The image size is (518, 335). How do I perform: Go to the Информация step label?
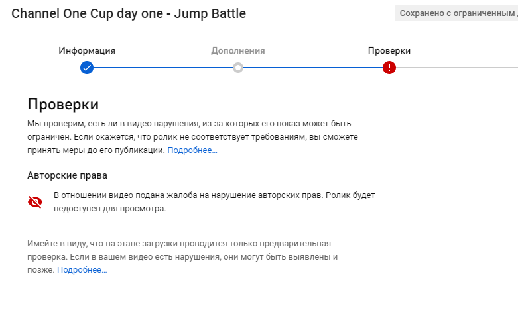(x=87, y=51)
